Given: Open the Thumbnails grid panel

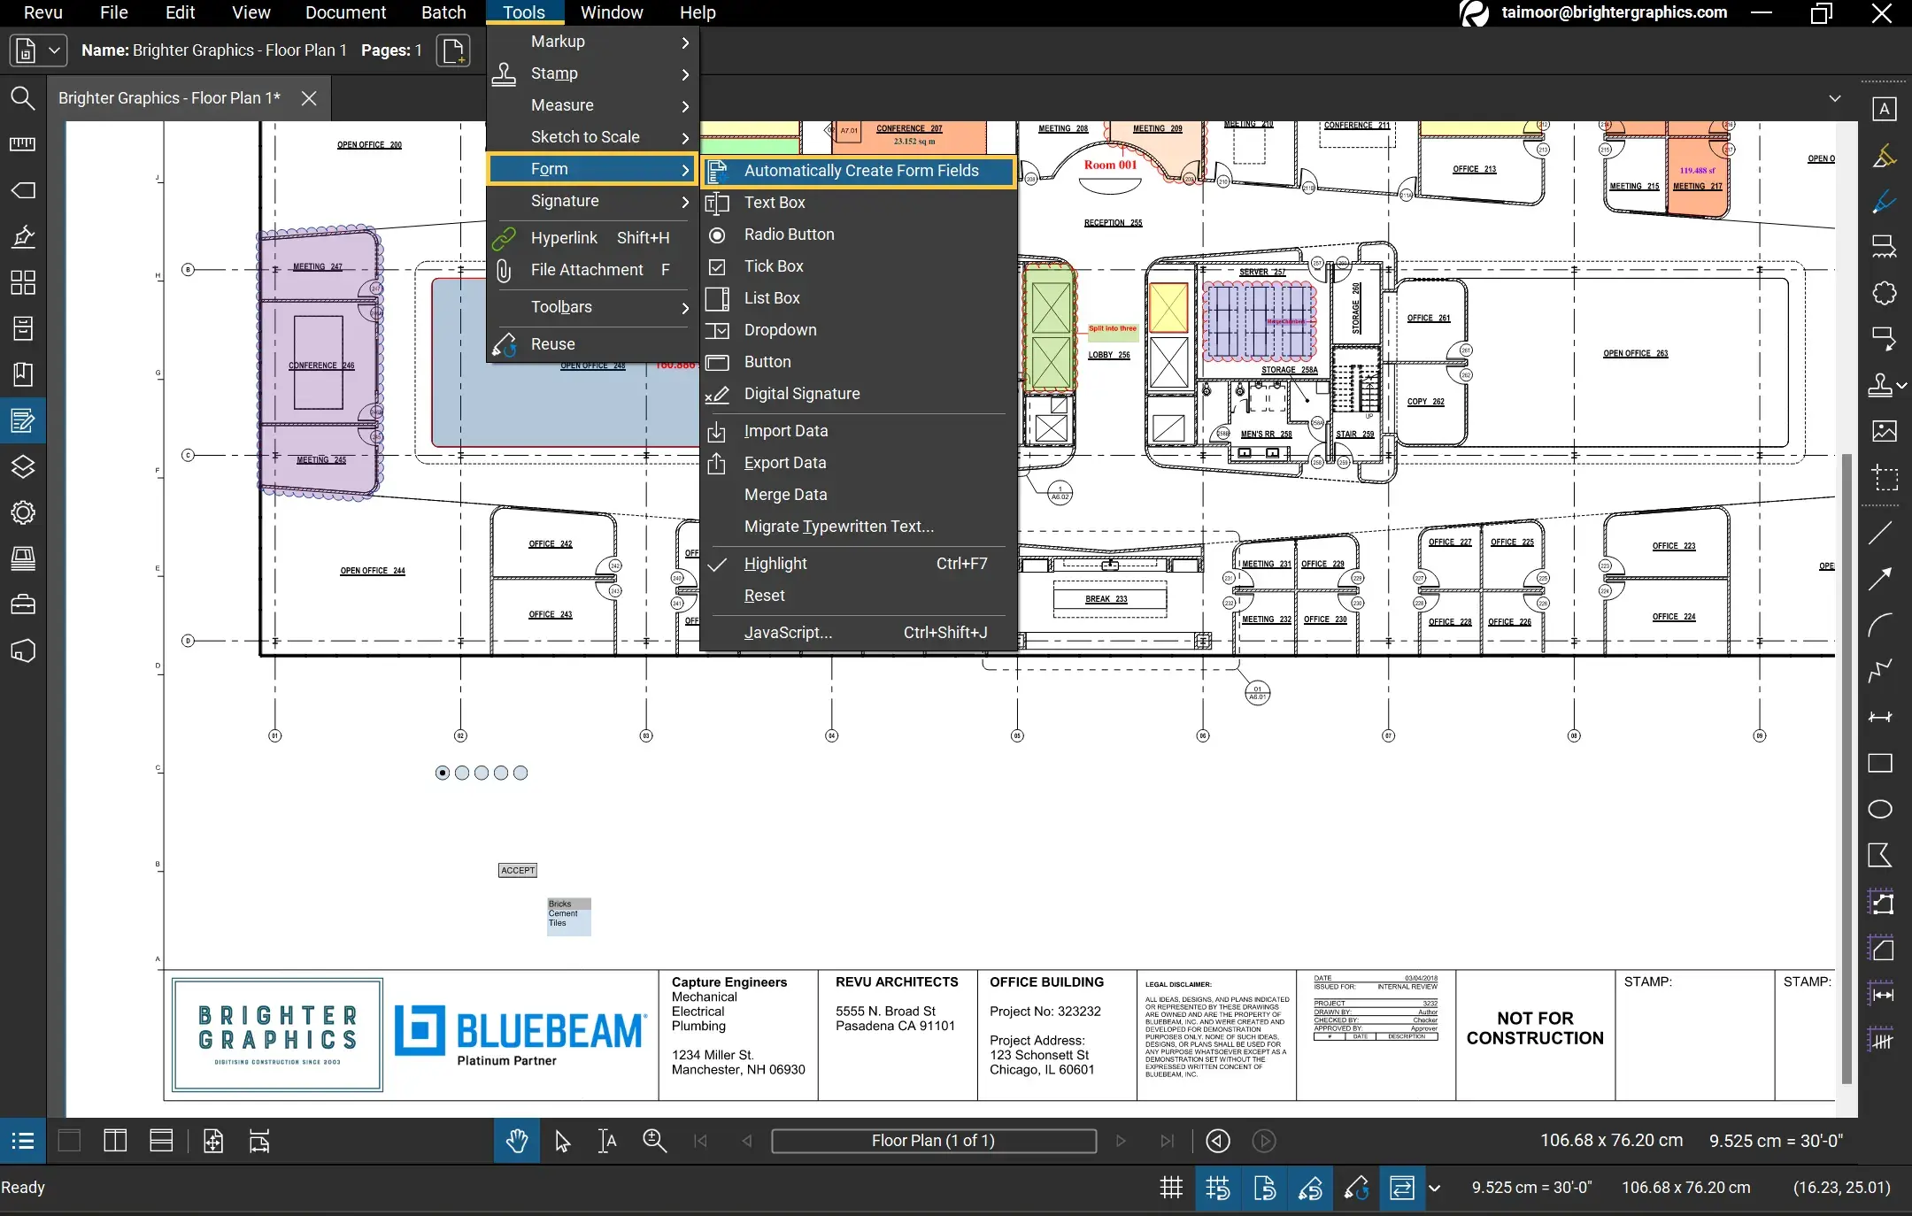Looking at the screenshot, I should pos(23,282).
